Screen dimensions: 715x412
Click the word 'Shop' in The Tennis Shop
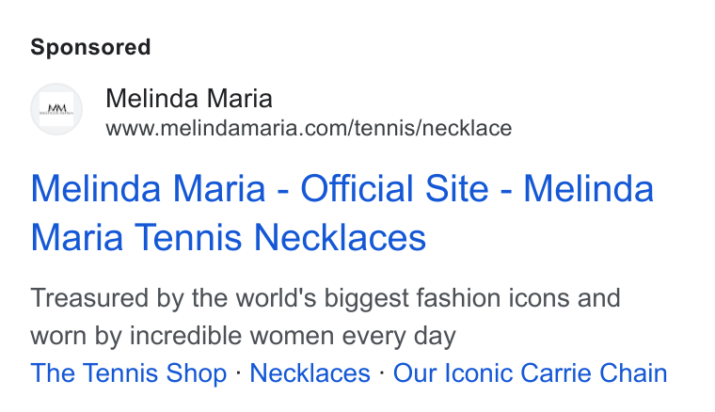(x=196, y=373)
